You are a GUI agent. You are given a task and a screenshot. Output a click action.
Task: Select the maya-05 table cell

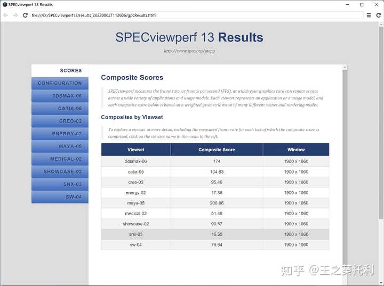[x=136, y=203]
